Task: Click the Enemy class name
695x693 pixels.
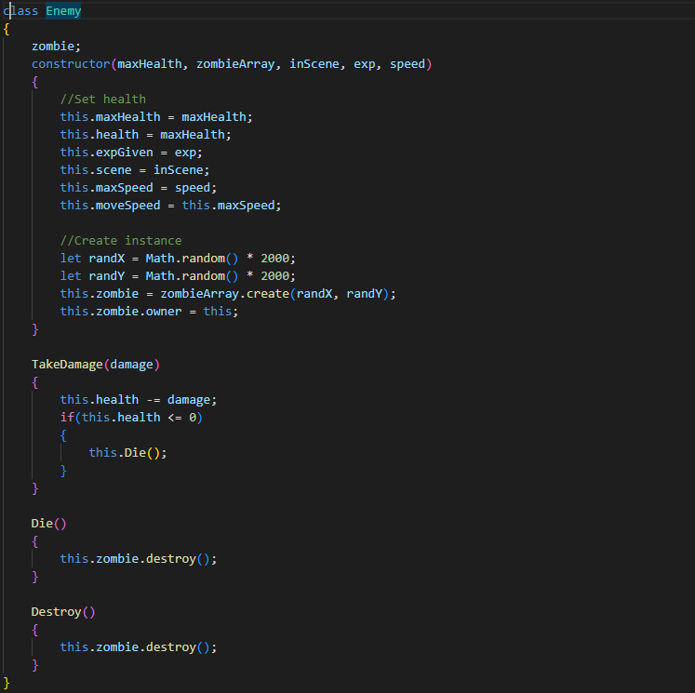Action: point(63,10)
